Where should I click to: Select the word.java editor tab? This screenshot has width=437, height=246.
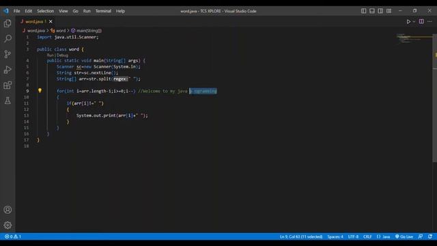click(x=36, y=21)
